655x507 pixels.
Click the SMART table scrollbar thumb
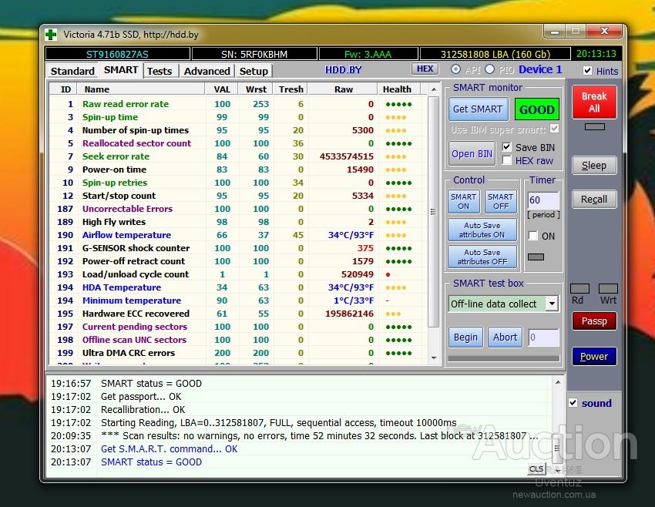434,212
